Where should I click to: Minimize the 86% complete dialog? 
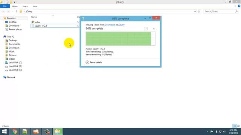pos(145,18)
